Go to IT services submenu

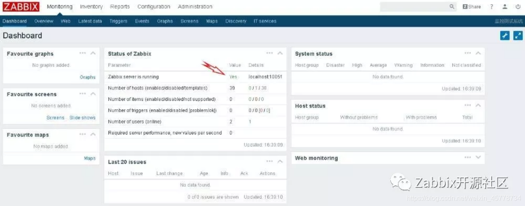click(265, 21)
